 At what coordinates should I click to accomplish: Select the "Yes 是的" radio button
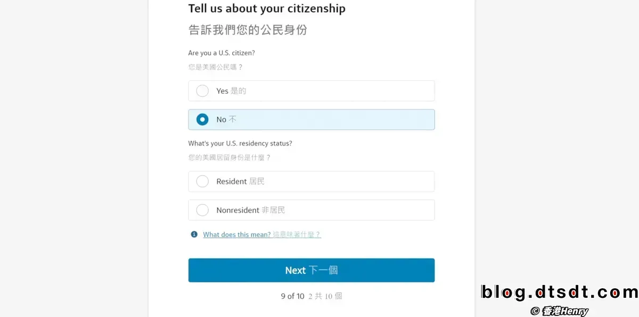pyautogui.click(x=202, y=91)
